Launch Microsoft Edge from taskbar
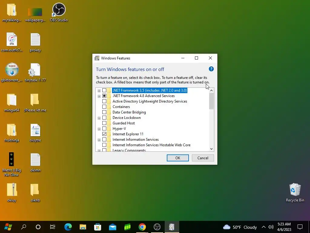The height and width of the screenshot is (233, 310). [68, 227]
